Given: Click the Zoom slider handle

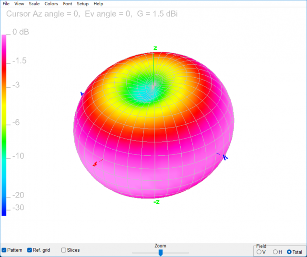Looking at the screenshot, I should tap(161, 252).
